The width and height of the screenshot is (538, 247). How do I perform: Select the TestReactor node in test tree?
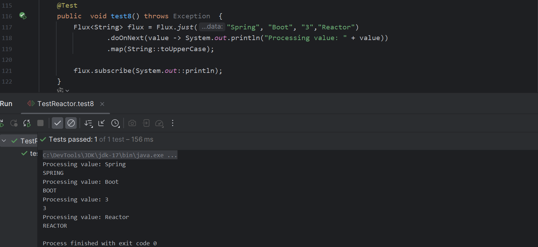tap(19, 141)
